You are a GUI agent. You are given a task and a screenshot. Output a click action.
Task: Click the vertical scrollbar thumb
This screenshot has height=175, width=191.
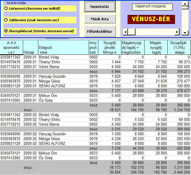coord(185,8)
